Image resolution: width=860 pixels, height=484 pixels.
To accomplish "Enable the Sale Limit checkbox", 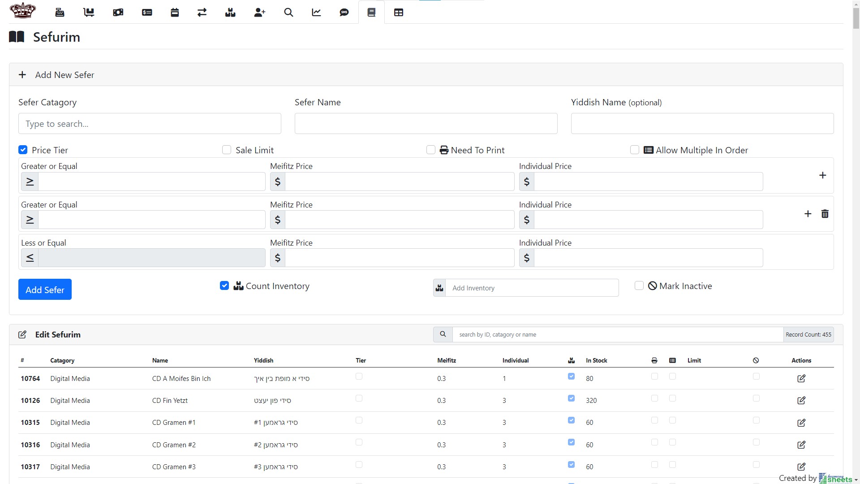I will (227, 150).
